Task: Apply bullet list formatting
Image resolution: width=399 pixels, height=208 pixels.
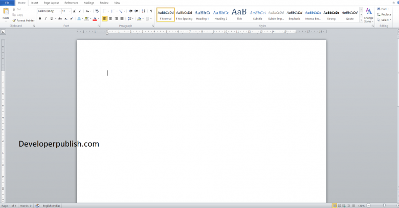Action: (x=105, y=11)
